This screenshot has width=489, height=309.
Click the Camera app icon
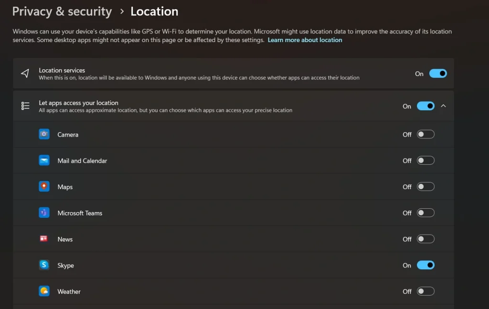pyautogui.click(x=44, y=134)
